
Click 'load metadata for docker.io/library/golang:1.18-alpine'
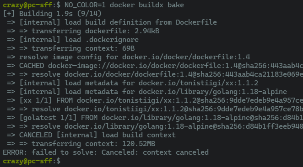click(153, 92)
